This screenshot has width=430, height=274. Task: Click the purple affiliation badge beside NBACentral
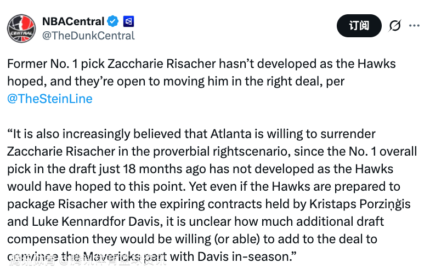tap(128, 22)
